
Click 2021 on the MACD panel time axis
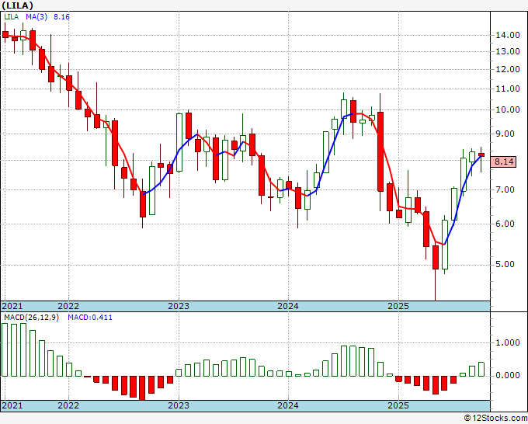coord(12,405)
